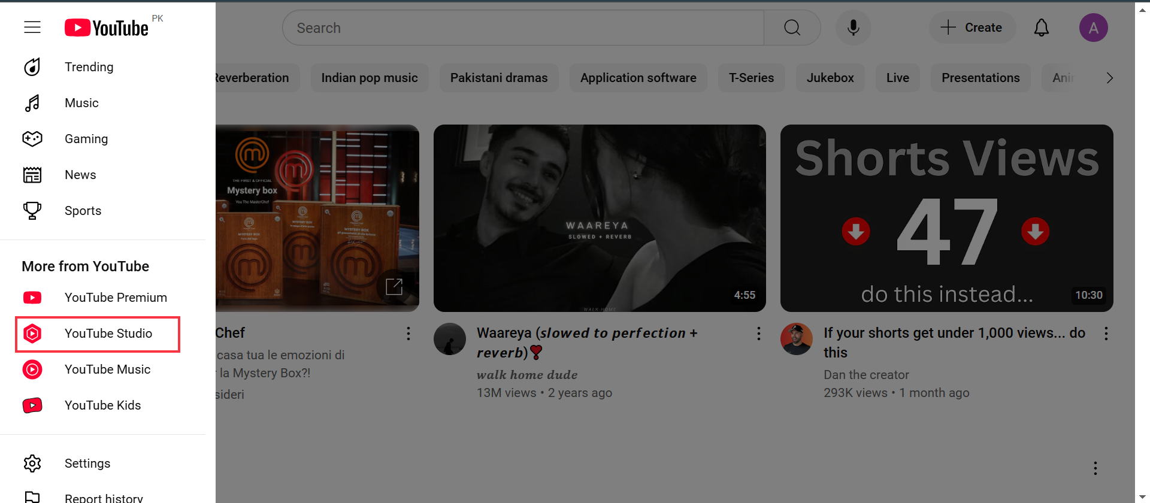Open the Gaming controller icon
The width and height of the screenshot is (1150, 503).
click(x=32, y=139)
